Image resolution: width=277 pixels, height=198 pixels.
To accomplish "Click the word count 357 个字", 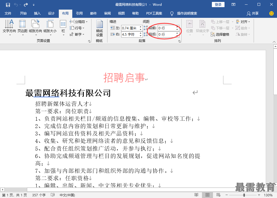I will (39, 195).
